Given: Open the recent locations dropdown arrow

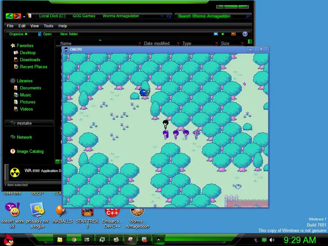Looking at the screenshot, I should (x=24, y=17).
